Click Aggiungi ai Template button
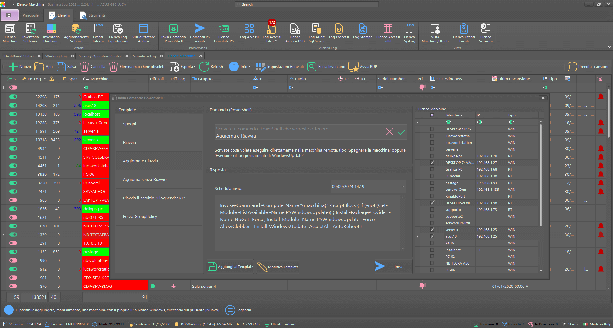The width and height of the screenshot is (613, 328). 230,267
